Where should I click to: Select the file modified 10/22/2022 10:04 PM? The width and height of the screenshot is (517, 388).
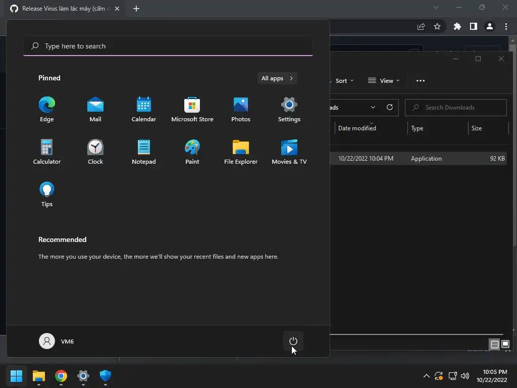pyautogui.click(x=419, y=158)
